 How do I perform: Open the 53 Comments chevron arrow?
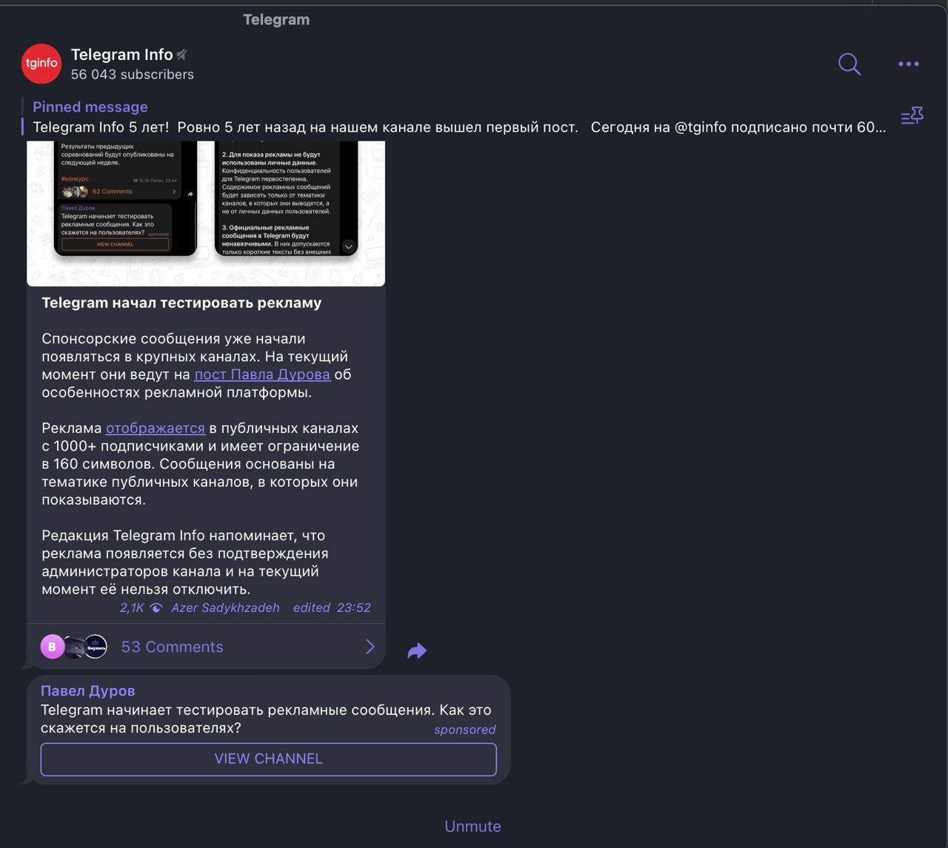pos(370,647)
